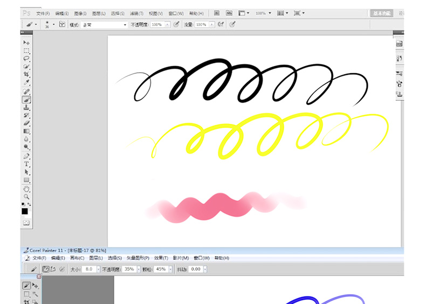Expand the Photoshop opacity 100% dropdown arrow
Viewport: 426px width, 304px height.
(x=168, y=25)
